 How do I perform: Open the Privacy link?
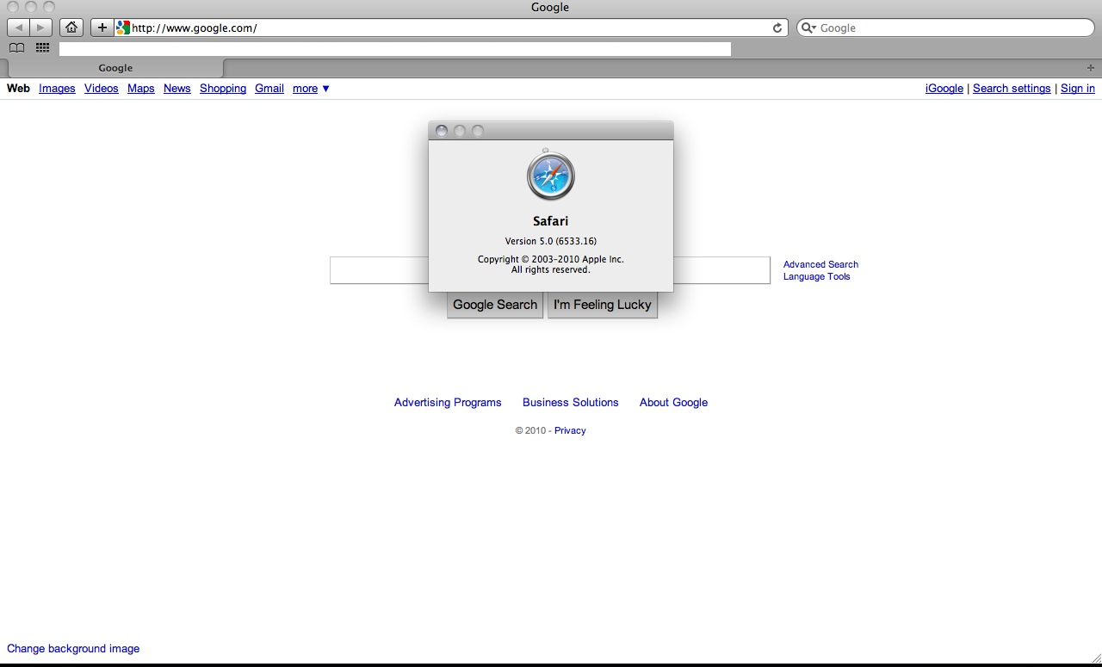tap(570, 430)
